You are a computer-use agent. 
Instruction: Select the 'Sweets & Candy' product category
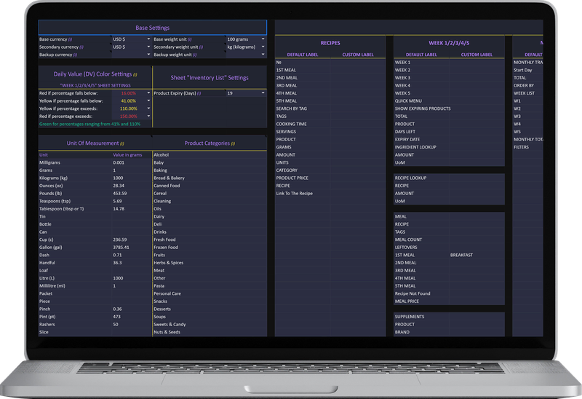click(x=170, y=324)
